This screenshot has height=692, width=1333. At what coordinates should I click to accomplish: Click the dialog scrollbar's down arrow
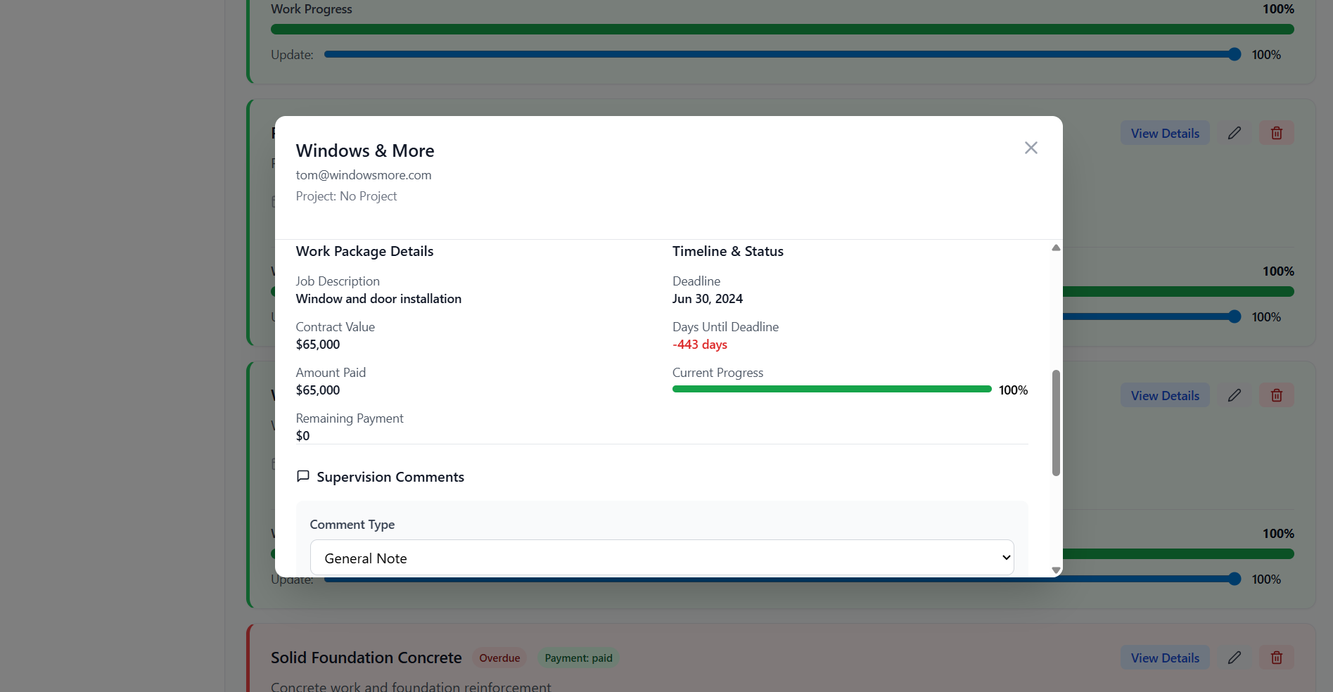click(x=1055, y=570)
